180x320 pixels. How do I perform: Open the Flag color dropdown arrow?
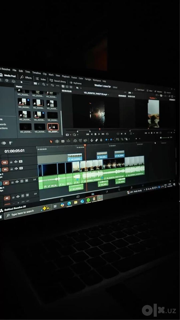[108, 140]
